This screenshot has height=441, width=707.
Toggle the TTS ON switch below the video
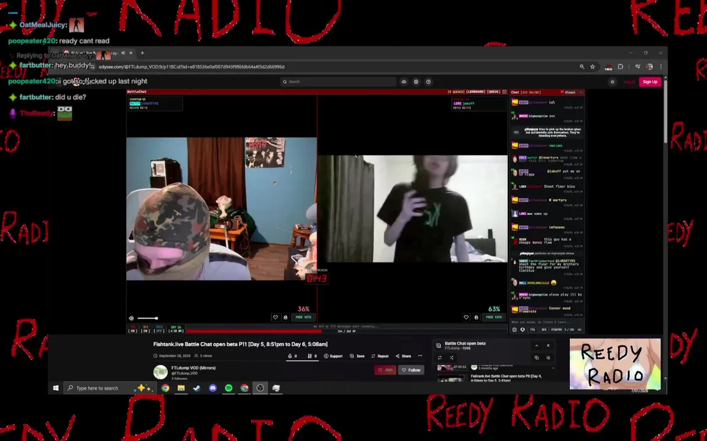132,329
